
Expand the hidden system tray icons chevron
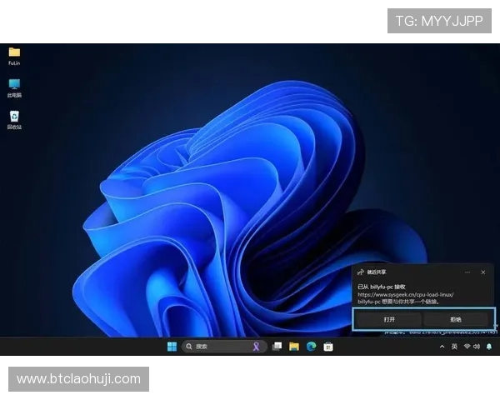[x=442, y=347]
